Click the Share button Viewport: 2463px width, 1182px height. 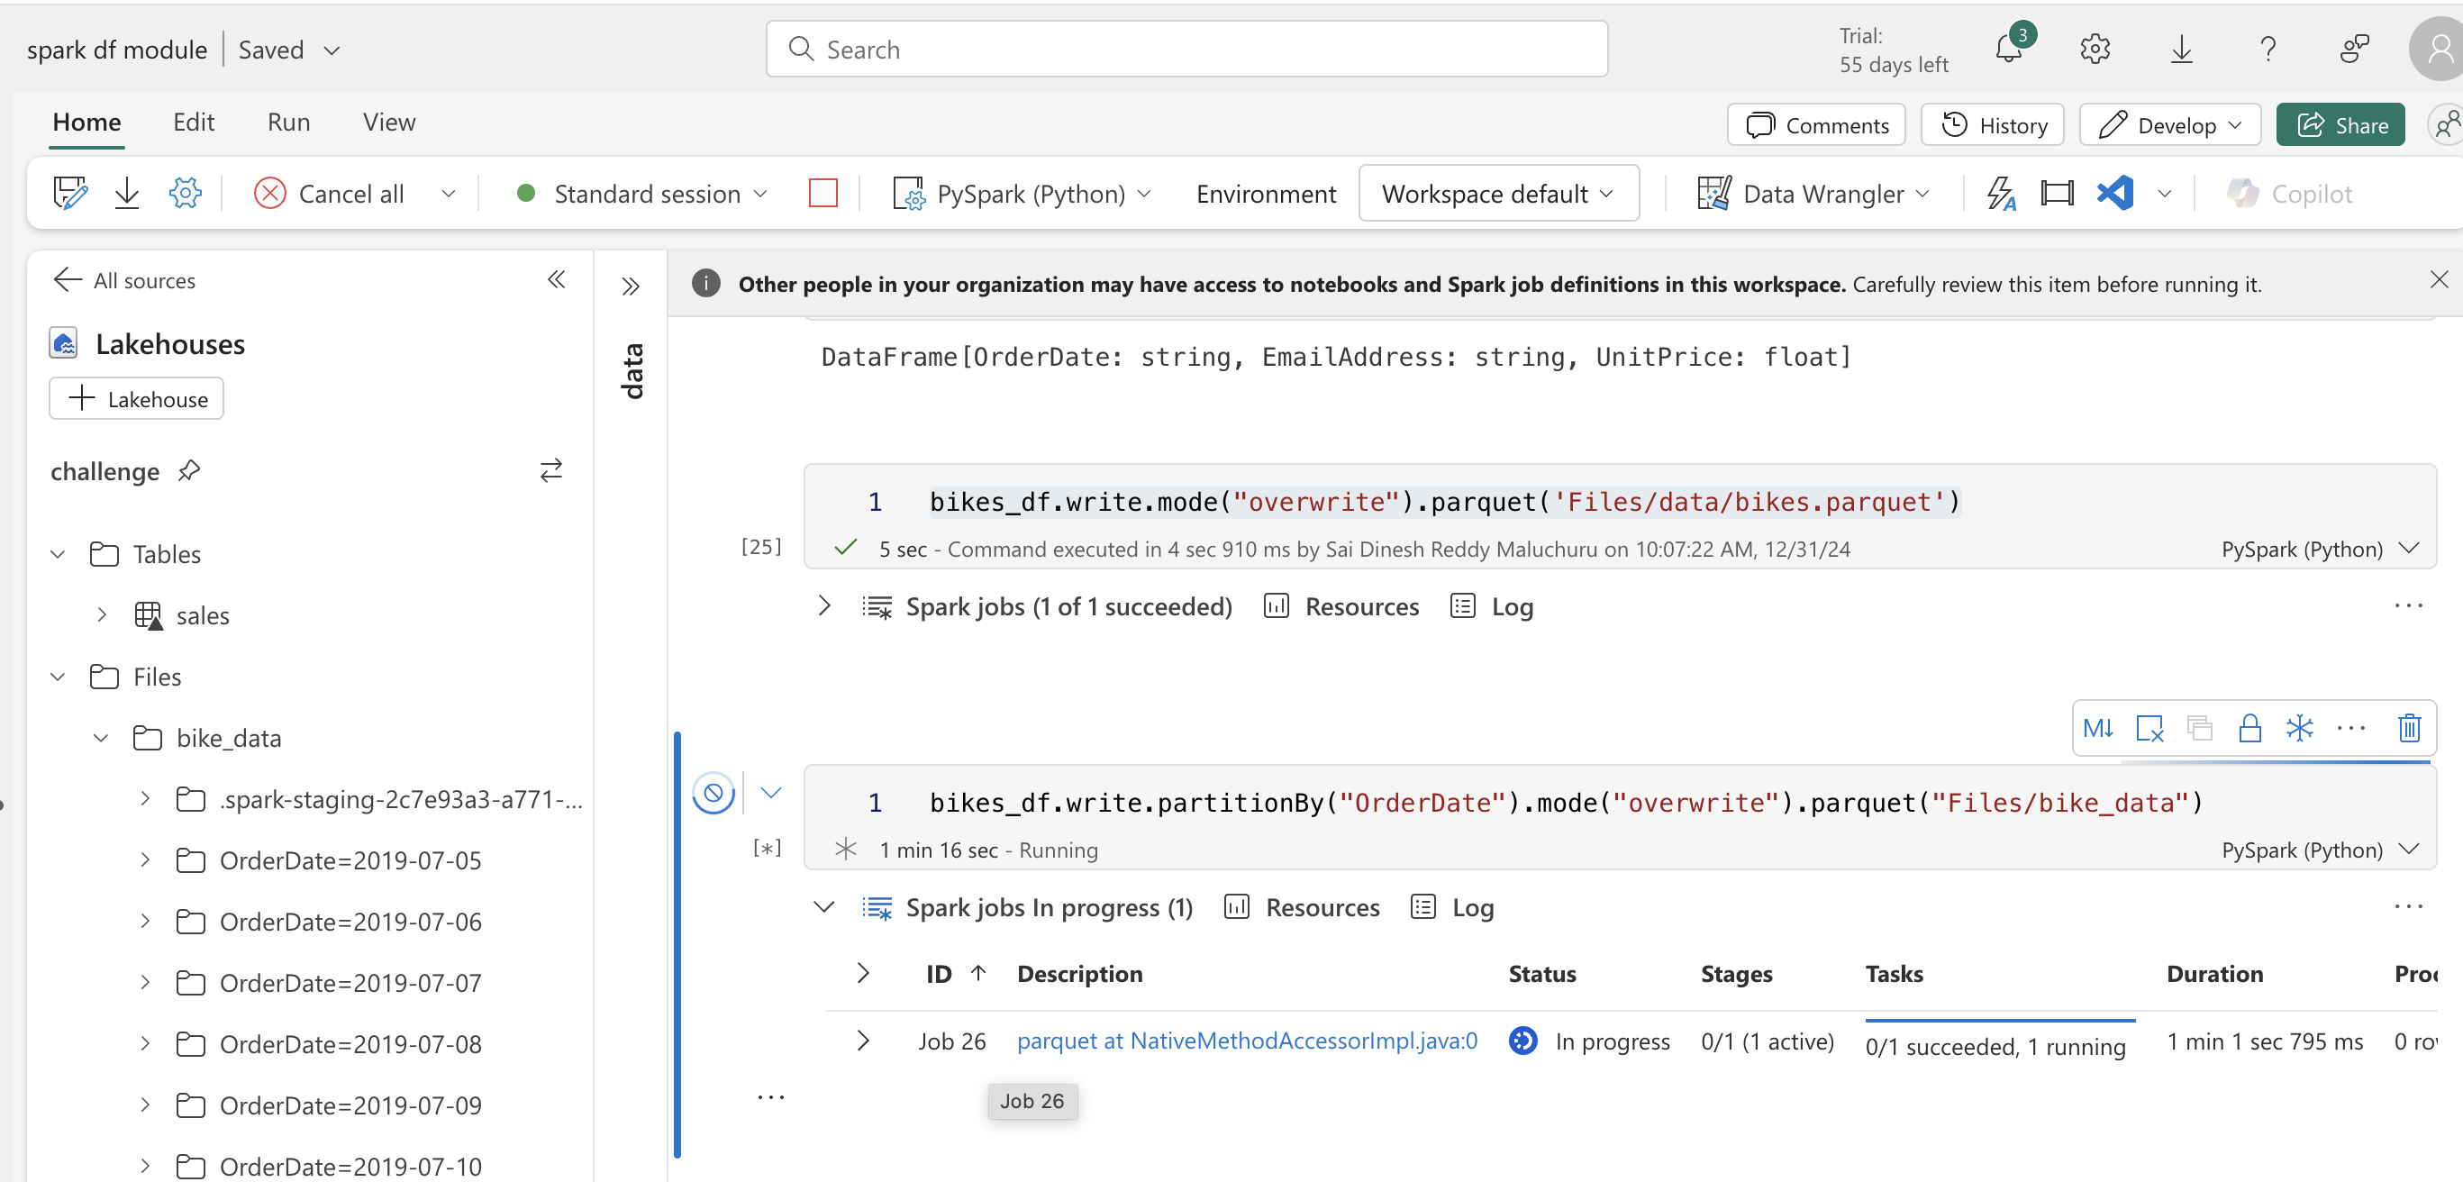[x=2340, y=125]
